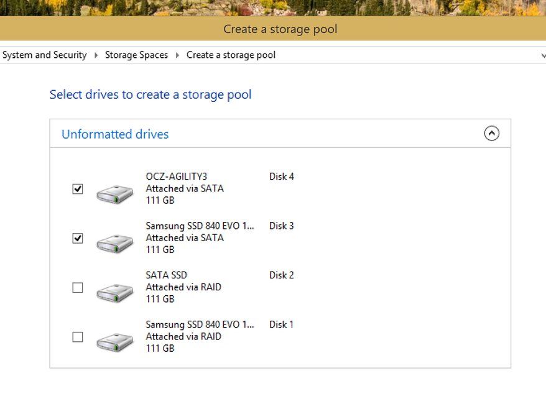The width and height of the screenshot is (546, 409).
Task: Expand the arrow after Storage Spaces breadcrumb
Action: click(x=178, y=55)
